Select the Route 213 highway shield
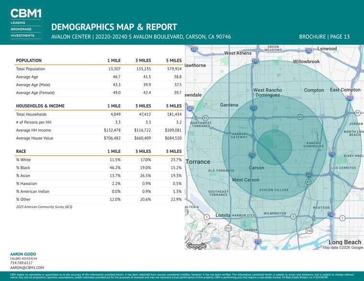 (x=228, y=228)
